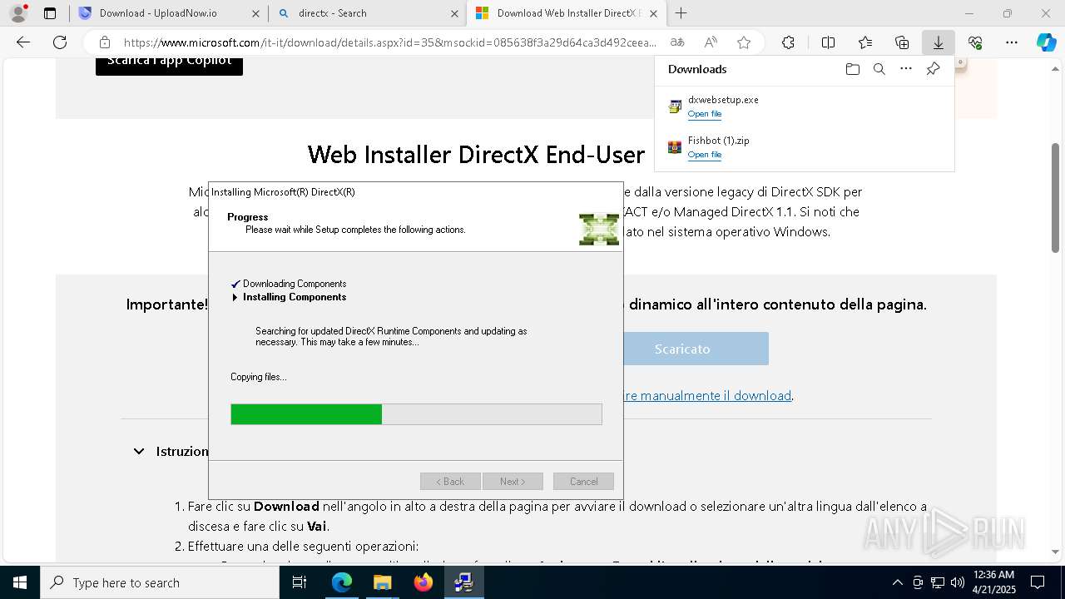Open Task View on the taskbar
1065x599 pixels.
tap(300, 582)
